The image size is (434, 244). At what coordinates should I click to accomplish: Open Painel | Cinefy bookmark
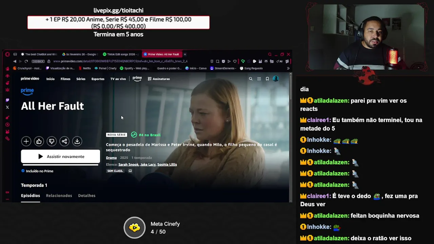(105, 68)
